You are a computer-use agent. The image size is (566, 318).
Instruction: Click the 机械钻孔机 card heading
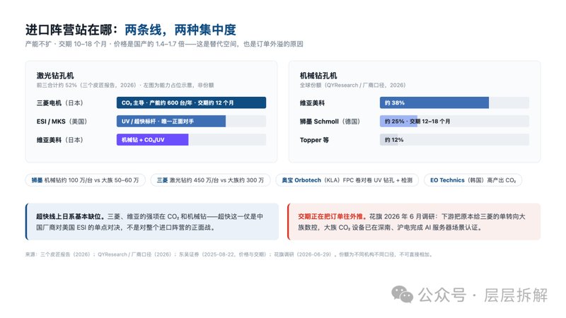(x=318, y=76)
